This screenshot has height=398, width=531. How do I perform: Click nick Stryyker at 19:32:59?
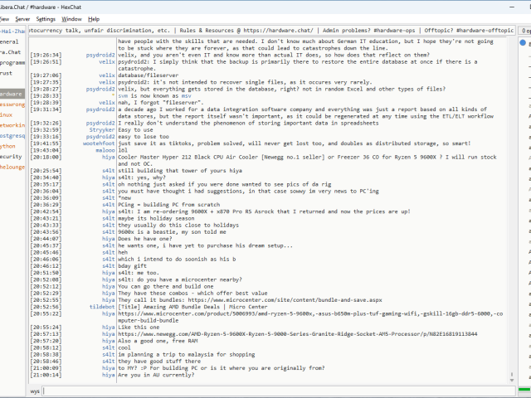(102, 130)
